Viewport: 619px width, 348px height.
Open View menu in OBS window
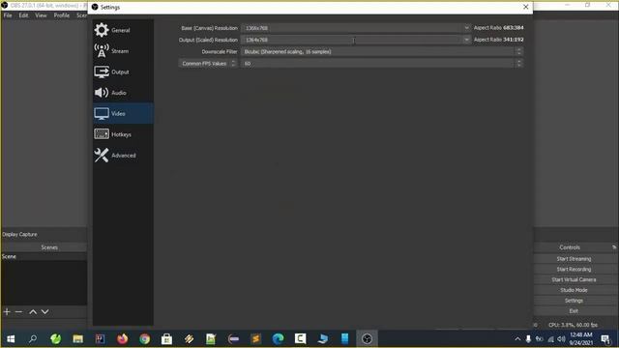[x=41, y=15]
